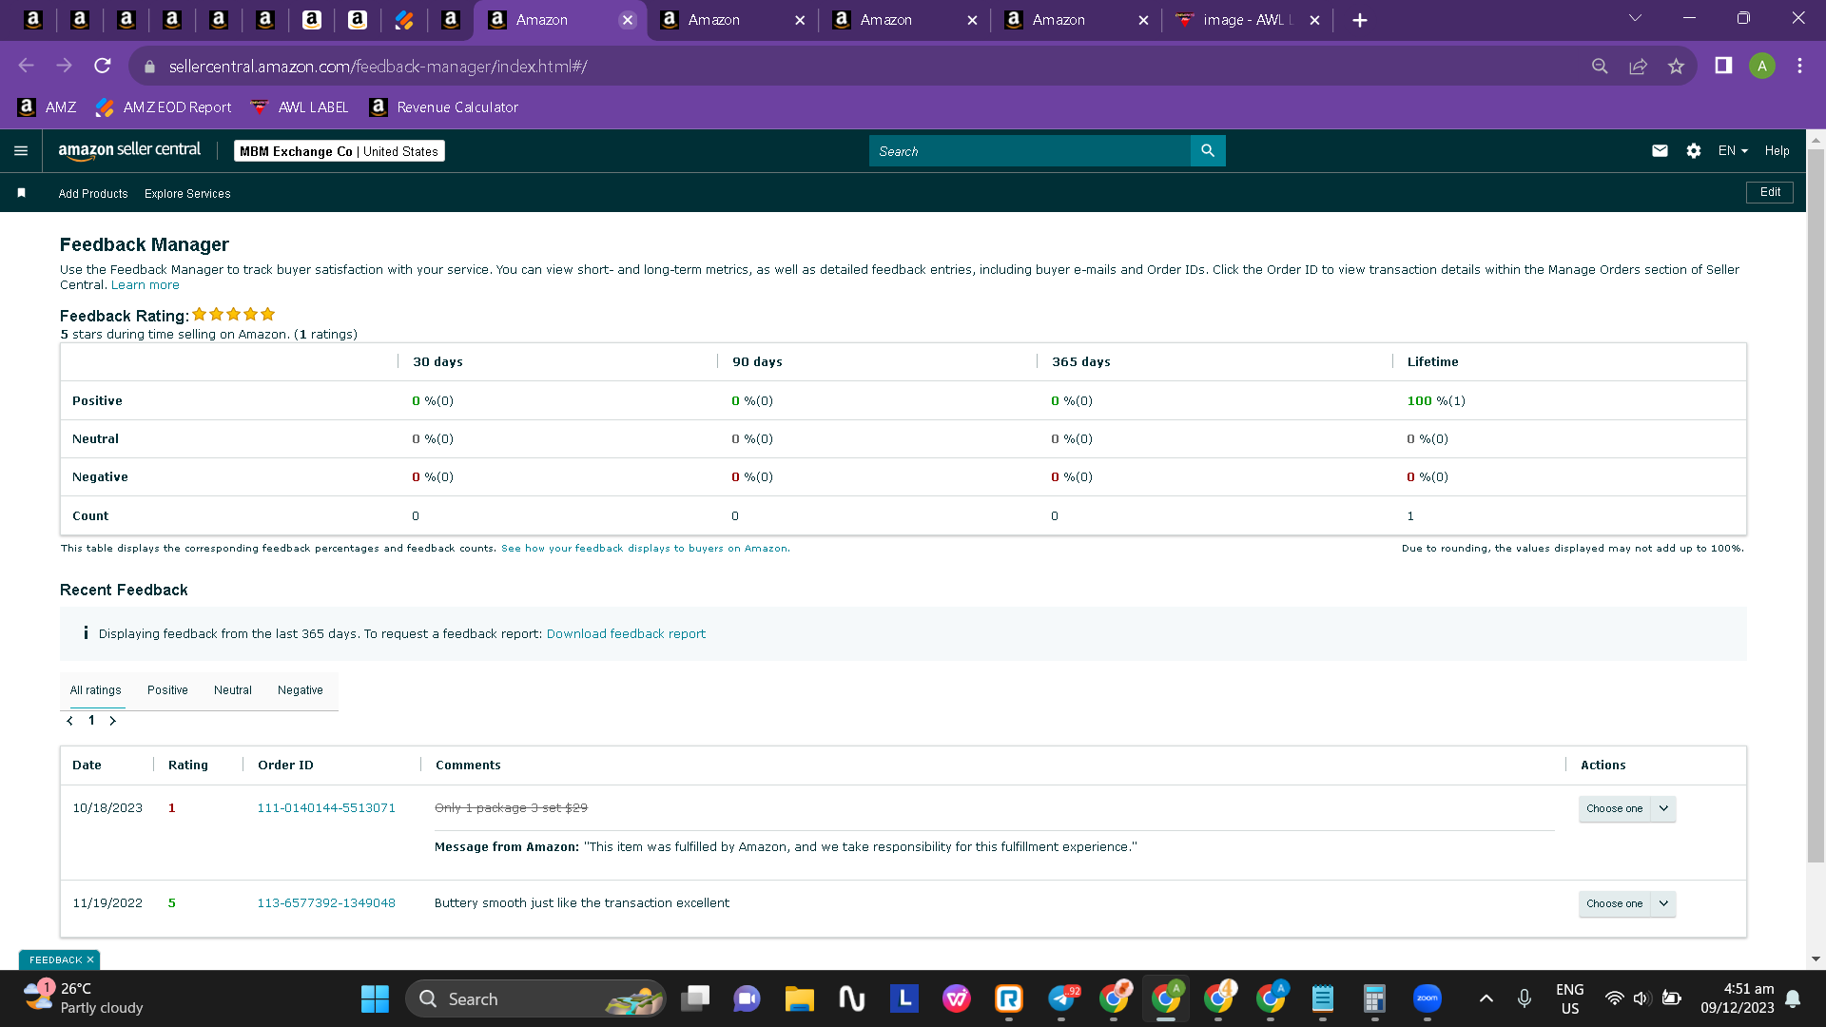Open Choose one dropdown for order 113-6577392-1349048
Image resolution: width=1826 pixels, height=1027 pixels.
(x=1627, y=903)
